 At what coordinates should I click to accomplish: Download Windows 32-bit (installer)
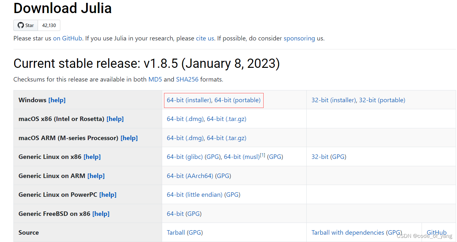[x=334, y=100]
